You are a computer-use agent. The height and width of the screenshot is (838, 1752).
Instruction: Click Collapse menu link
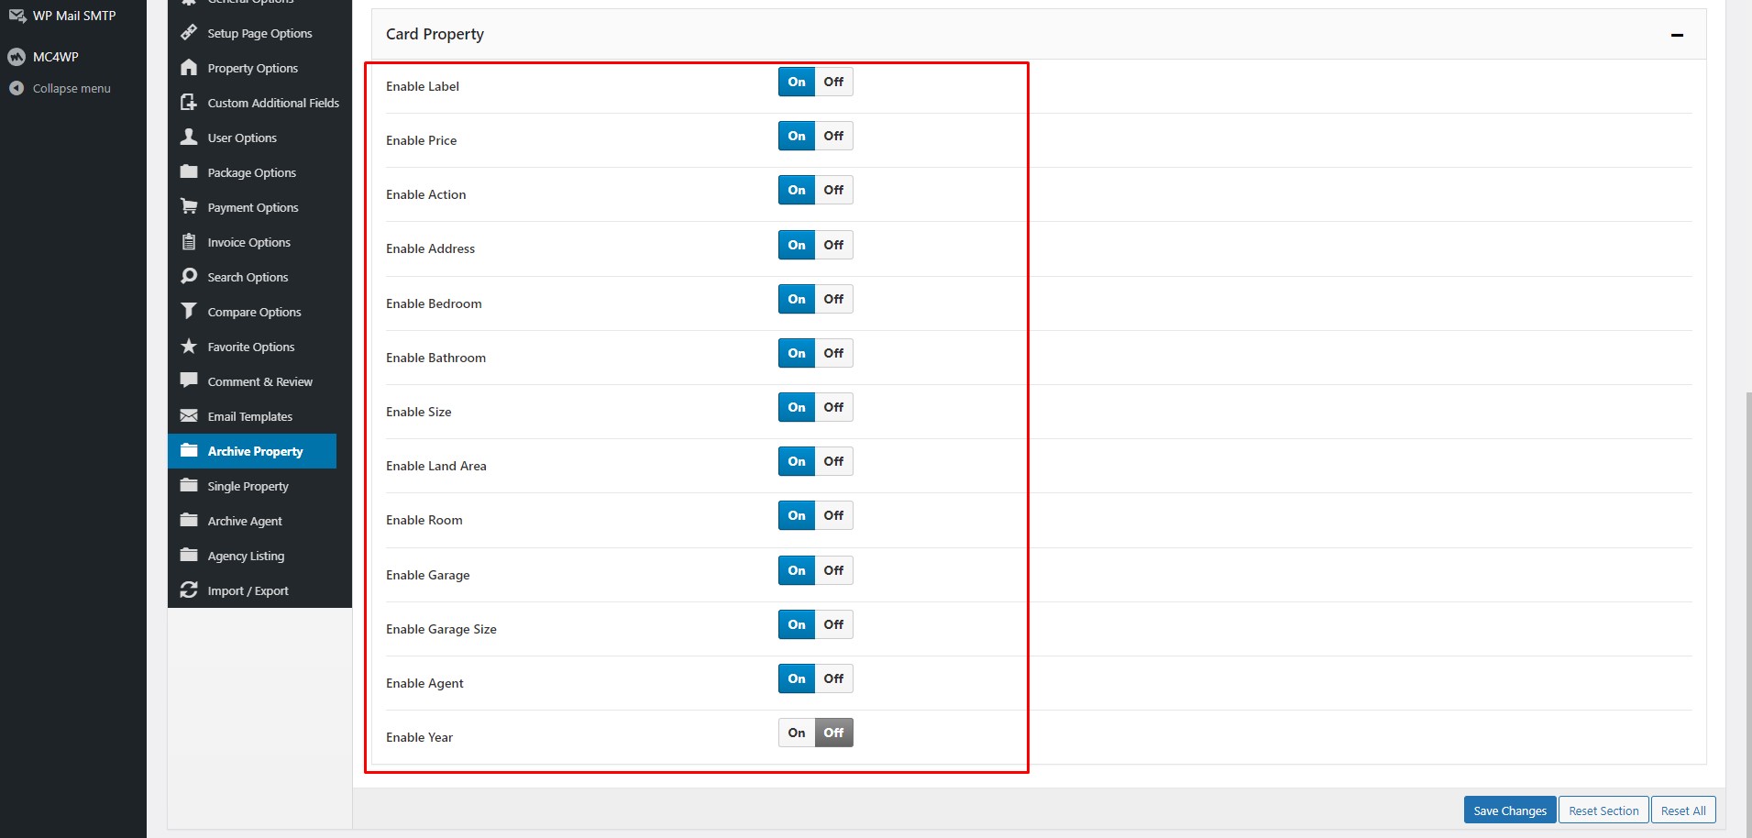click(x=72, y=88)
